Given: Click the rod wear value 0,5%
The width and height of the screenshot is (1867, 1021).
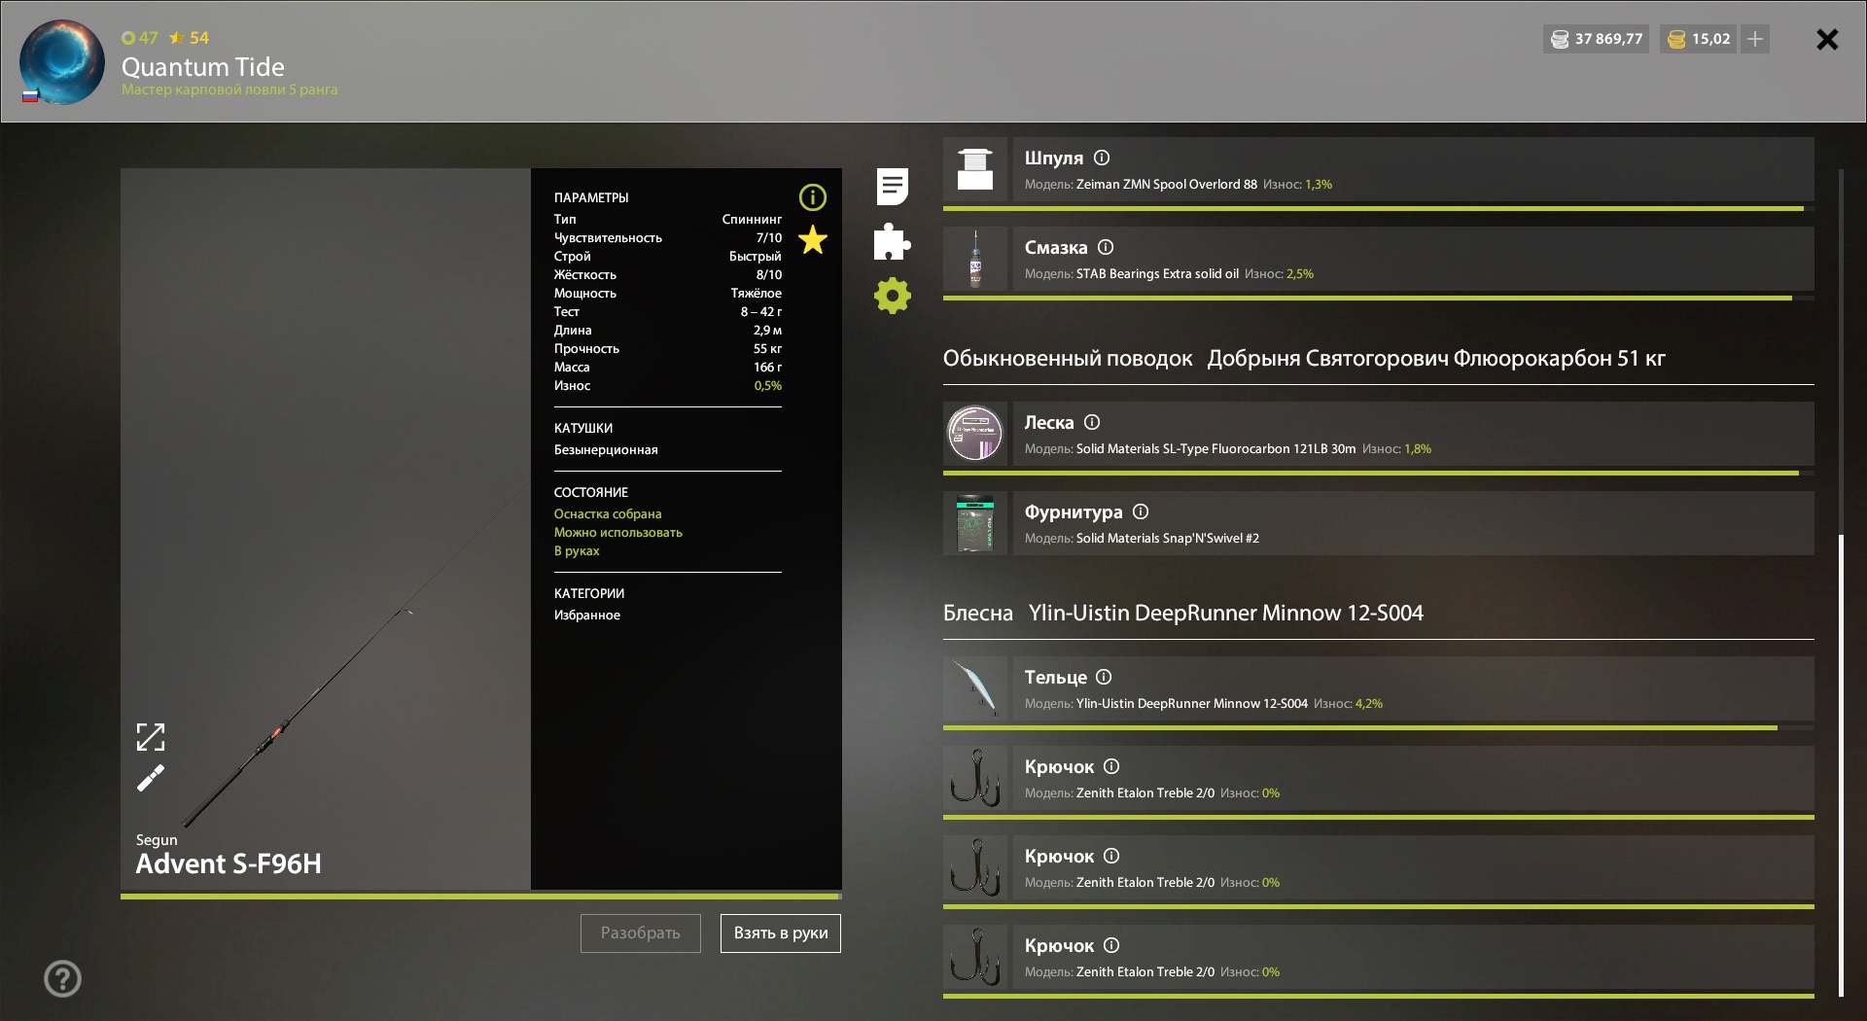Looking at the screenshot, I should [768, 386].
